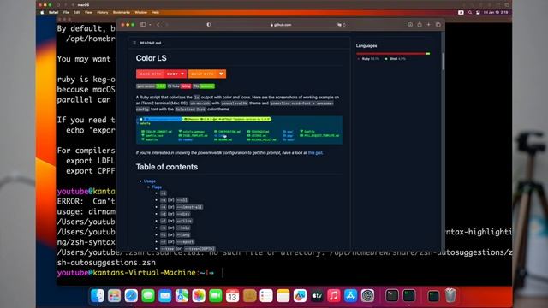Image resolution: width=548 pixels, height=308 pixels.
Task: Open Photos from the Dock
Action: coord(199,296)
